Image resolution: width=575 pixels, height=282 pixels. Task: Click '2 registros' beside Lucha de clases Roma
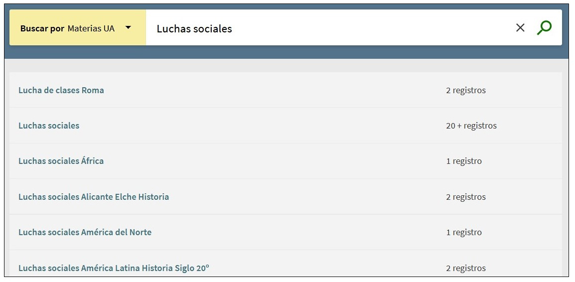[466, 90]
